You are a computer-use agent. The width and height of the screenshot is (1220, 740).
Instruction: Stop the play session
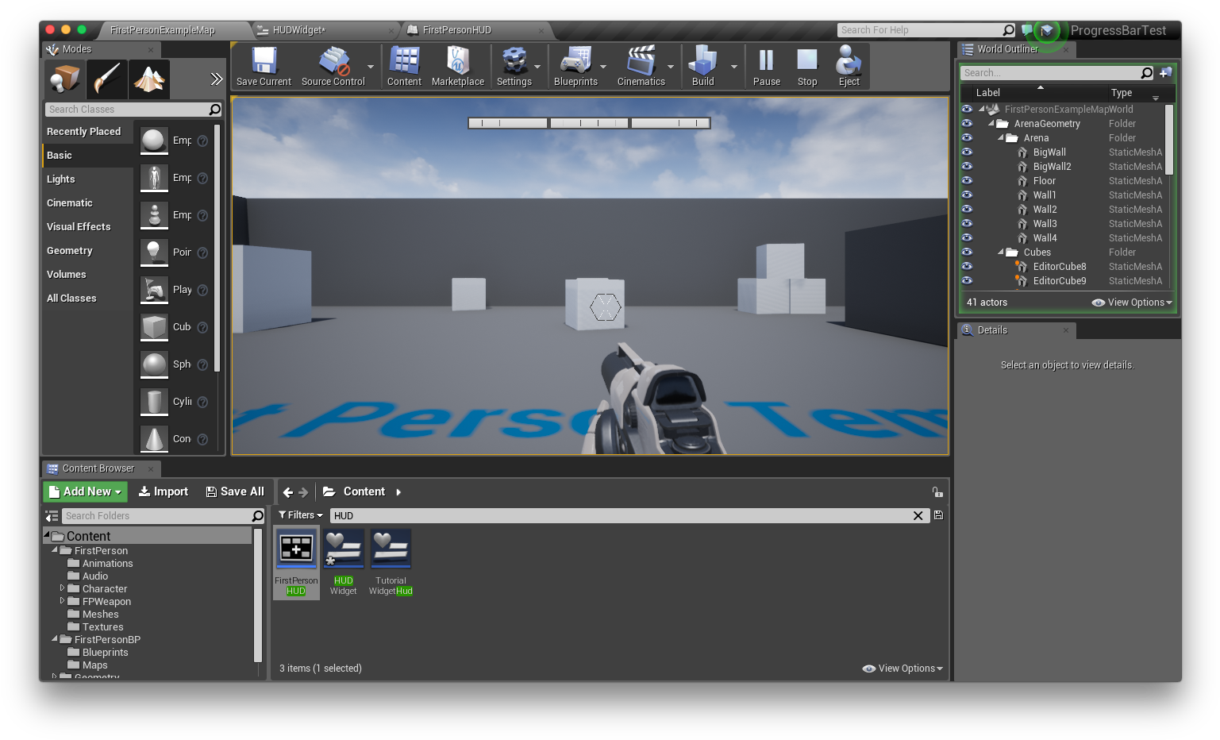pos(806,62)
